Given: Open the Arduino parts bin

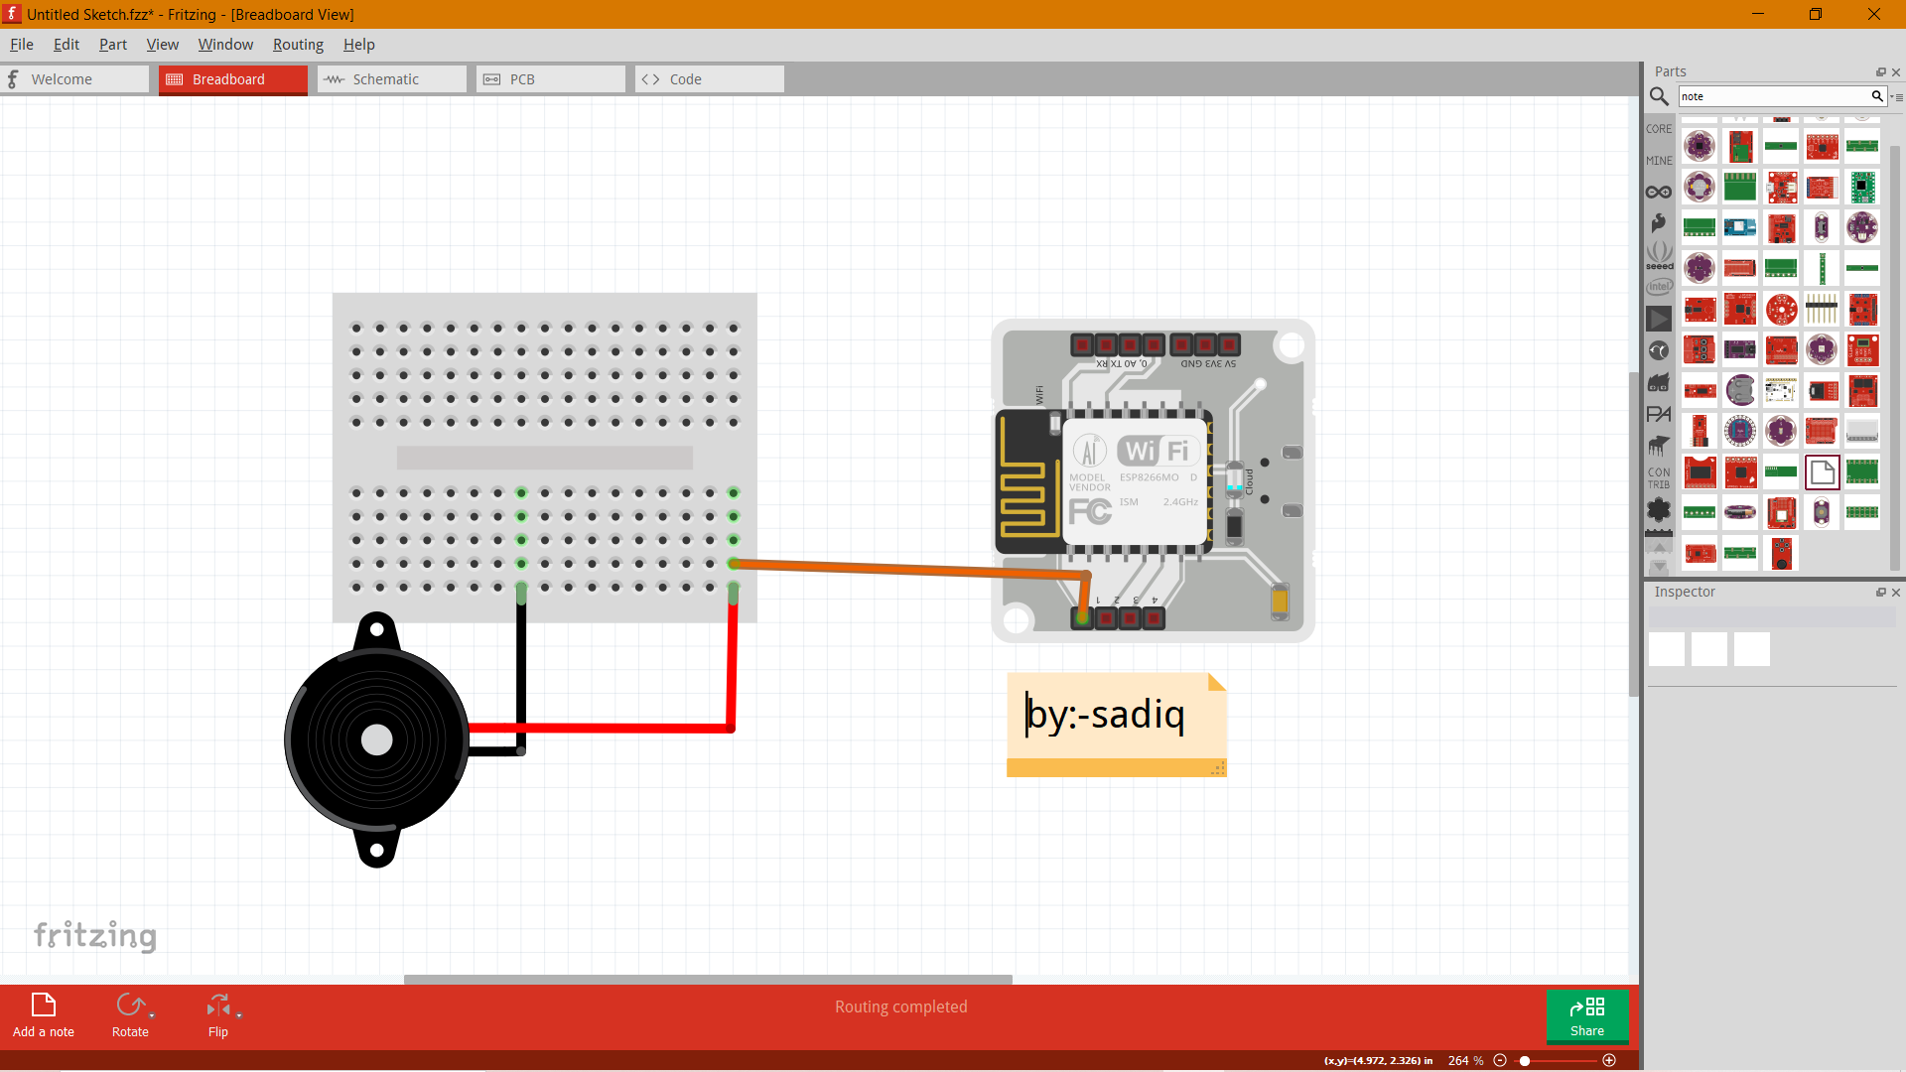Looking at the screenshot, I should click(x=1660, y=192).
